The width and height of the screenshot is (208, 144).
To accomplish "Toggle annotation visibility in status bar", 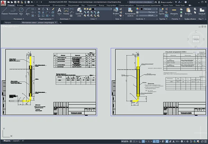I will (167, 142).
